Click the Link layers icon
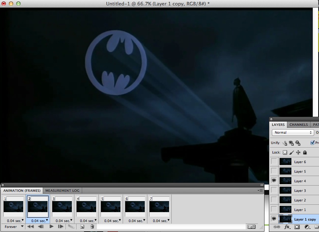319x232 pixels. click(x=277, y=226)
